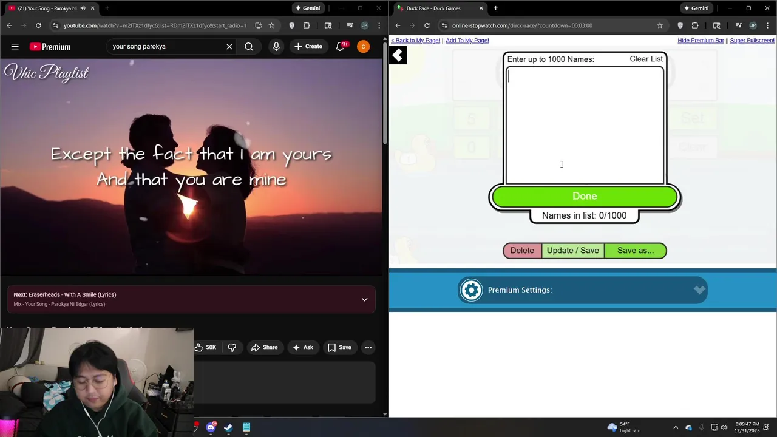The height and width of the screenshot is (437, 777).
Task: Click the Update / Save button
Action: pyautogui.click(x=572, y=251)
